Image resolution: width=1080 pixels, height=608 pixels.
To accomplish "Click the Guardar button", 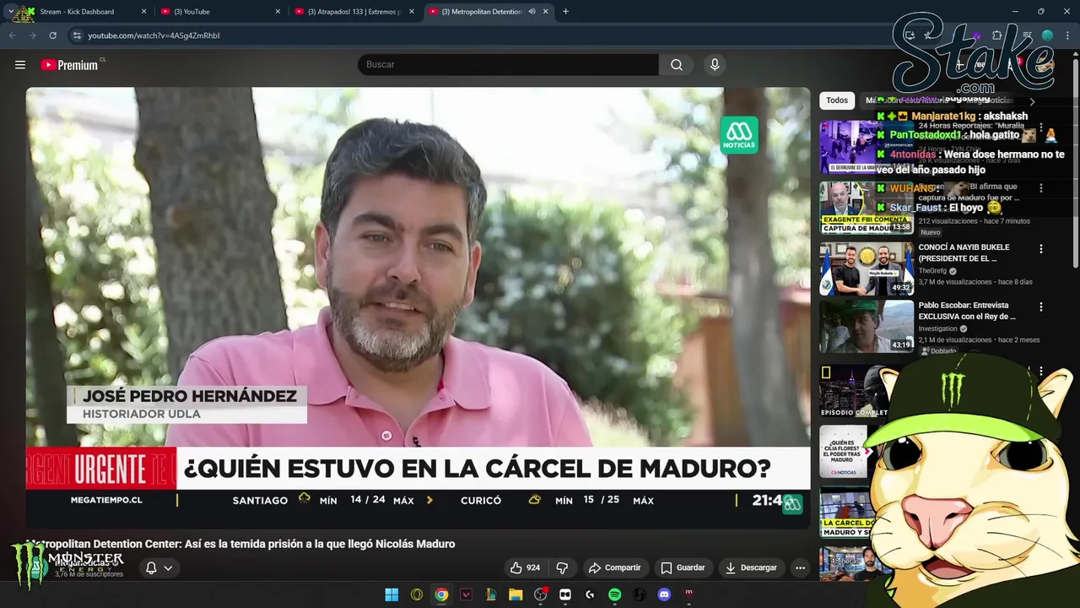I will [683, 567].
